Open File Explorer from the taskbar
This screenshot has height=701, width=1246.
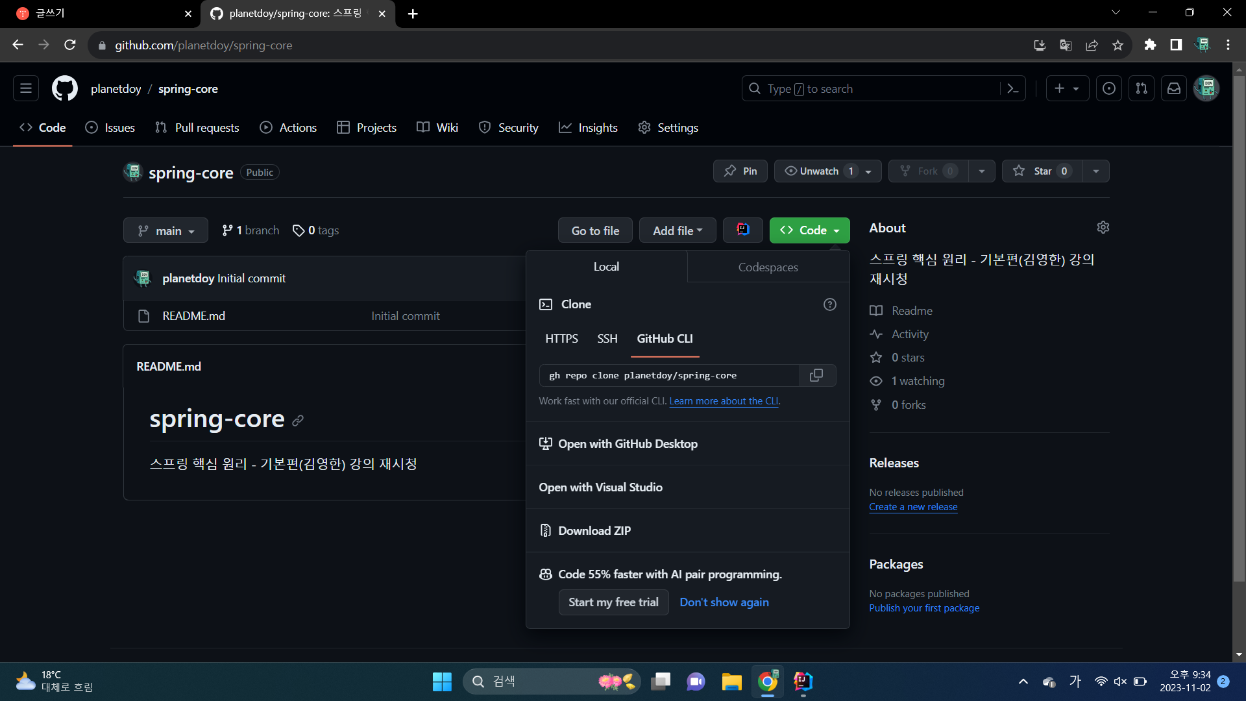pyautogui.click(x=731, y=682)
